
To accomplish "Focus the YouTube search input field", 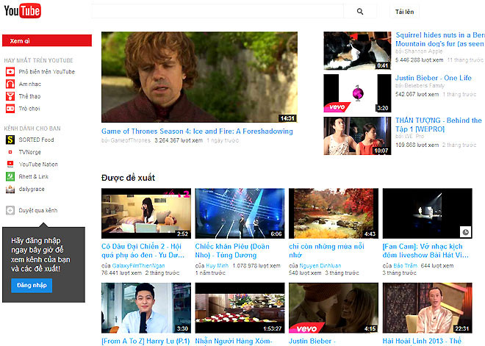I will coord(218,12).
